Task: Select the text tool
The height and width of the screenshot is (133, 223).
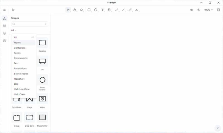Action: (102, 10)
